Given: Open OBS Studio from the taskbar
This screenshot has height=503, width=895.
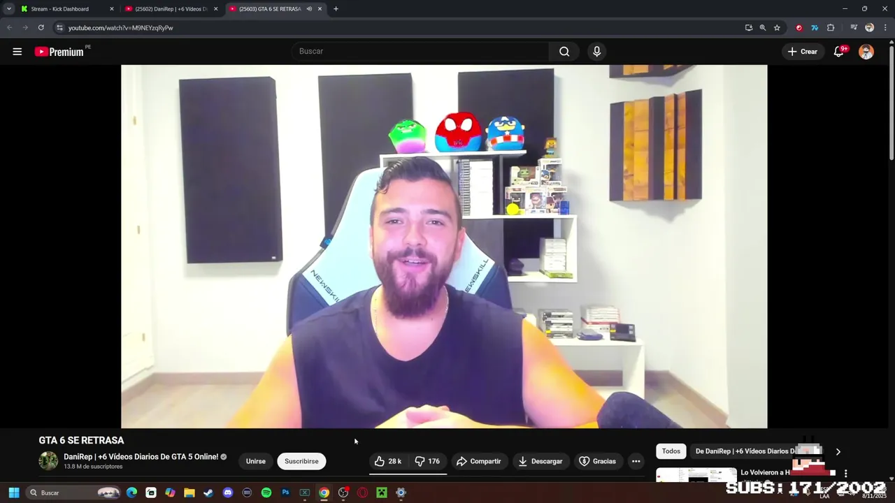Looking at the screenshot, I should pos(343,493).
